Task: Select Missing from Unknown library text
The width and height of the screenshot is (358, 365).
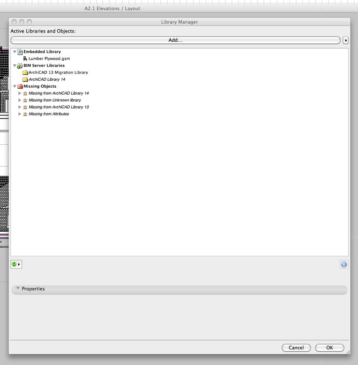Action: 55,100
